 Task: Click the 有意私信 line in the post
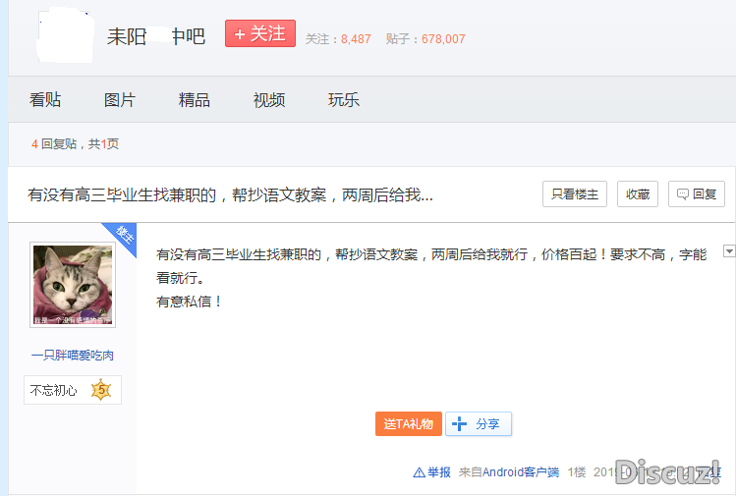click(x=189, y=302)
